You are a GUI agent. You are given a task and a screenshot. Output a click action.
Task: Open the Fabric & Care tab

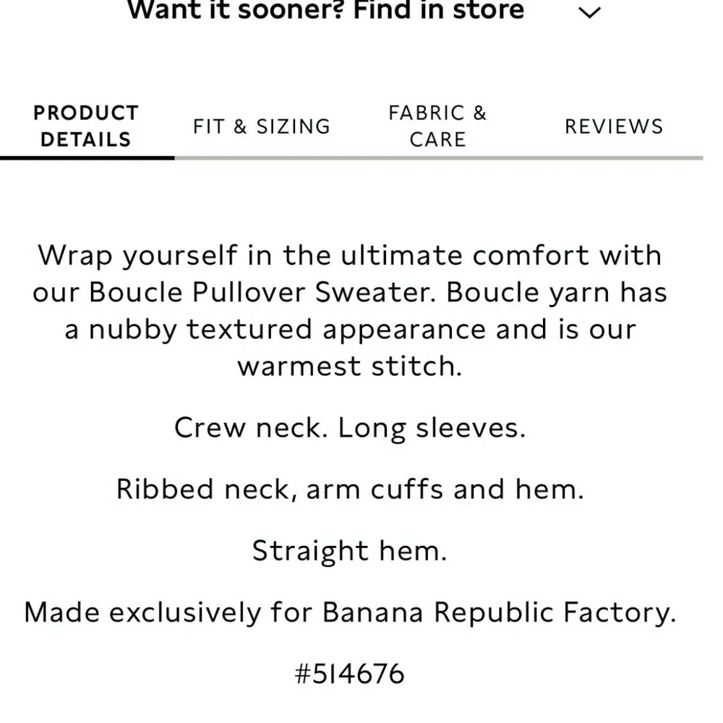pyautogui.click(x=437, y=127)
